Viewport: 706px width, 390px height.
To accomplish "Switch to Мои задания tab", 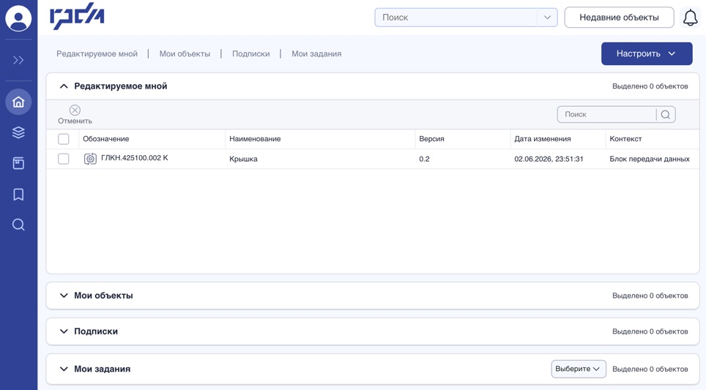I will (316, 53).
